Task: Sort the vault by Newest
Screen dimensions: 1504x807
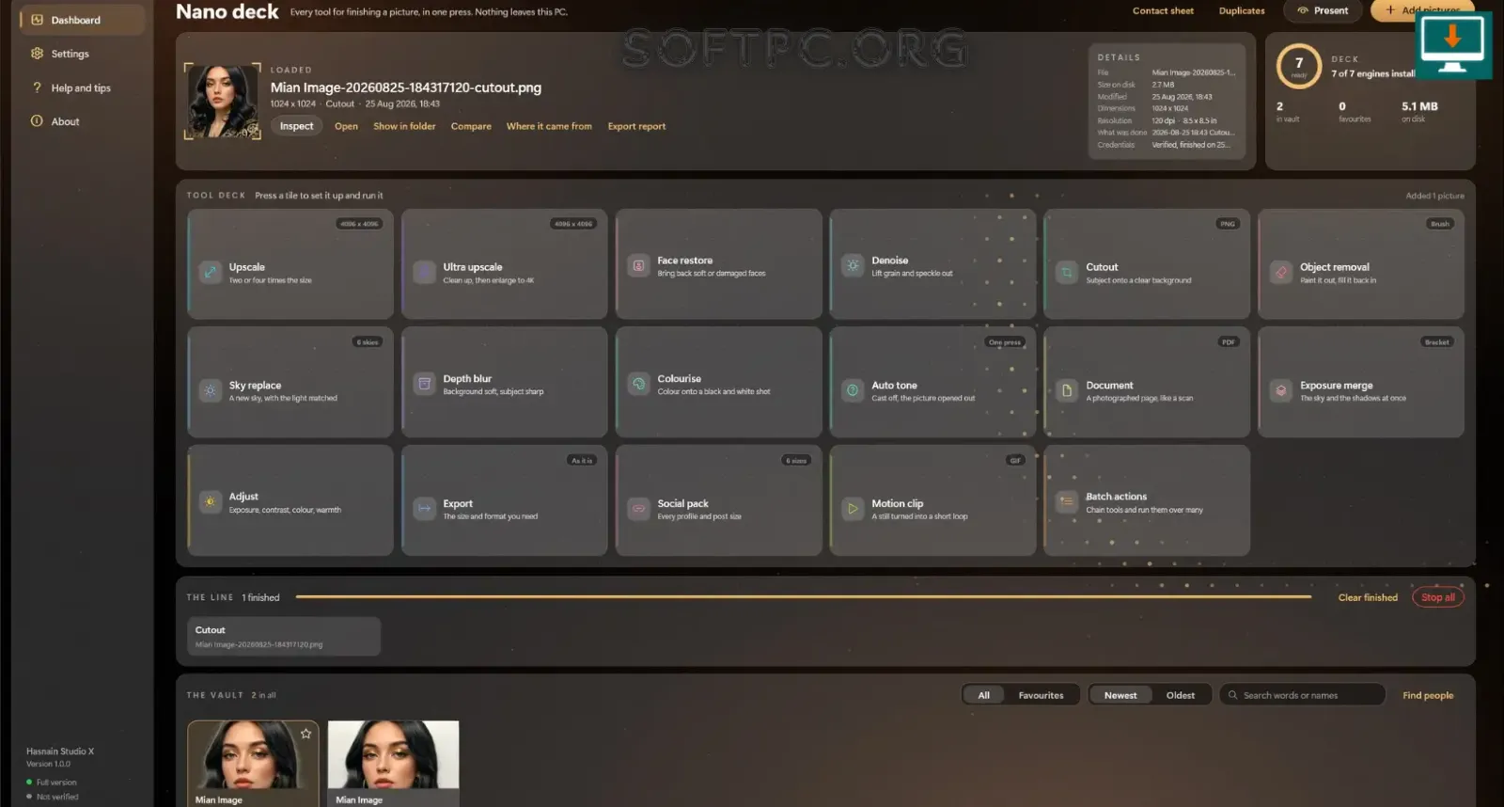Action: (1120, 695)
